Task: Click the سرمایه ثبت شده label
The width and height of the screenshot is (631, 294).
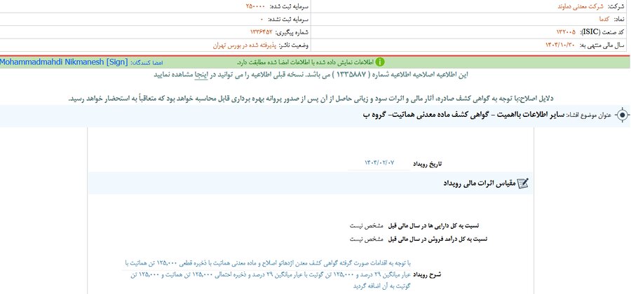Action: point(288,6)
